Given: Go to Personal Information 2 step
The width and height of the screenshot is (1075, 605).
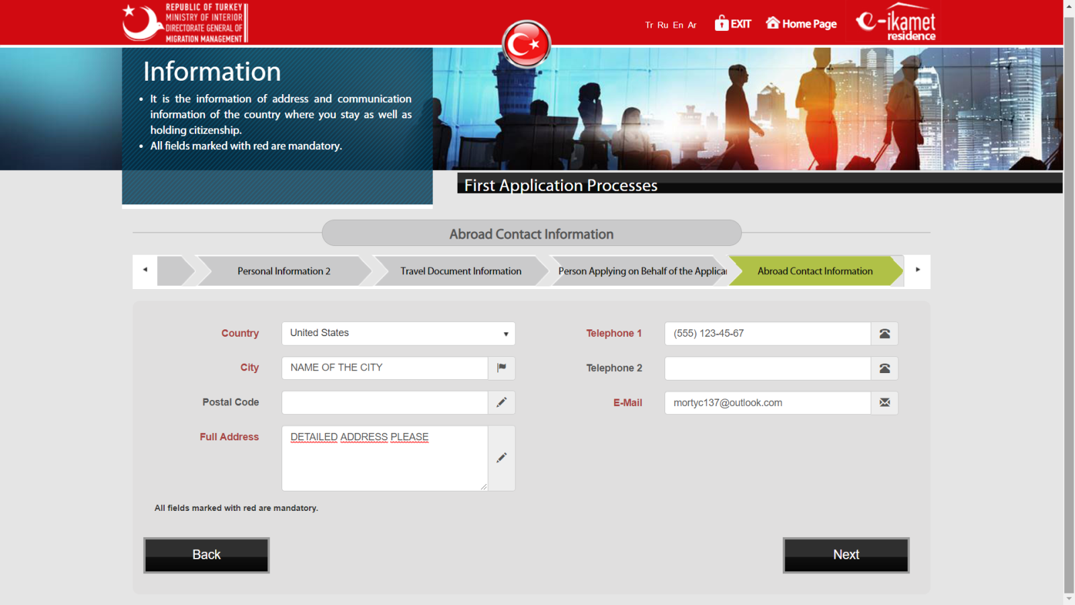Looking at the screenshot, I should pyautogui.click(x=284, y=271).
